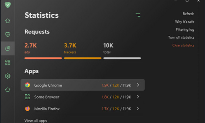The width and height of the screenshot is (205, 123).
Task: Click the Google Chrome app icon
Action: [x=27, y=85]
